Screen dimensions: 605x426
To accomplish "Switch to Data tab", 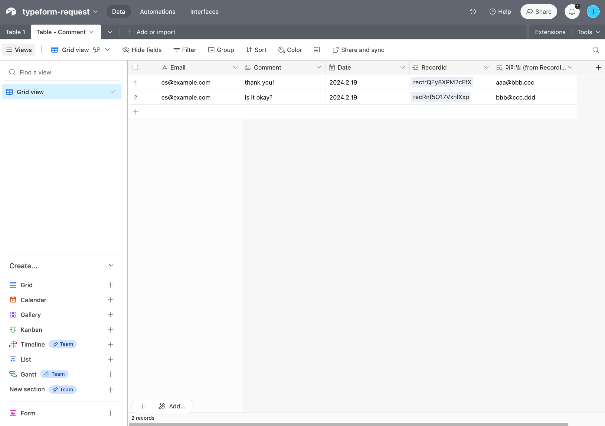I will coord(118,12).
